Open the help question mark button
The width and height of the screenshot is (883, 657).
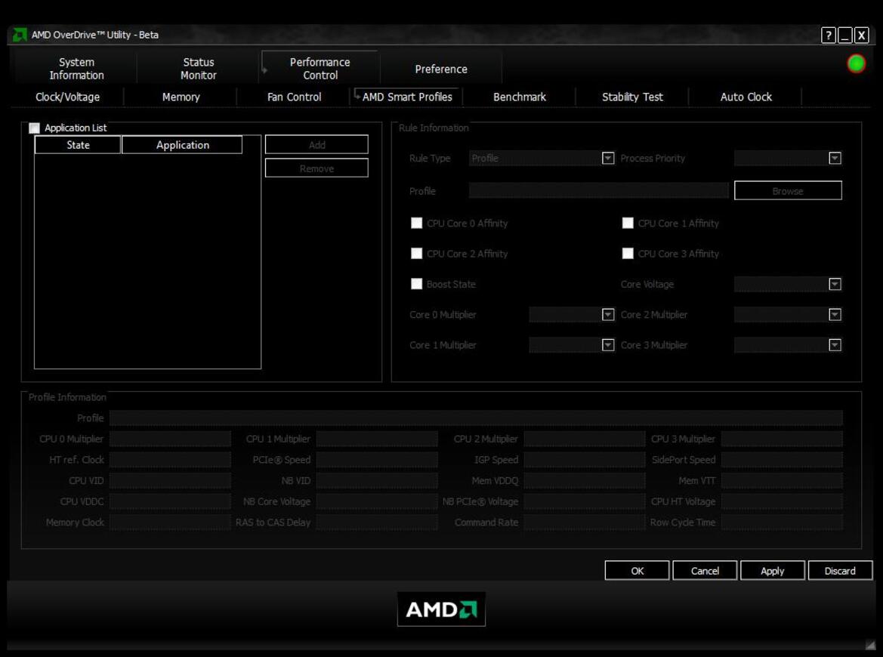(x=828, y=35)
